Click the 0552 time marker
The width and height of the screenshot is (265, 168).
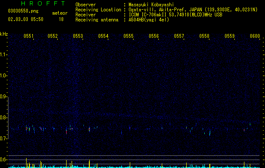pos(53,36)
